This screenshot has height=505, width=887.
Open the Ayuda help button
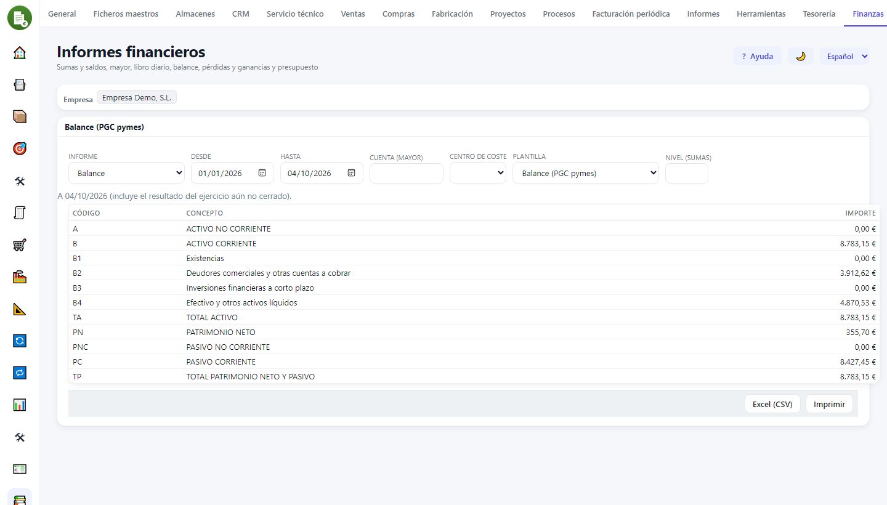758,56
